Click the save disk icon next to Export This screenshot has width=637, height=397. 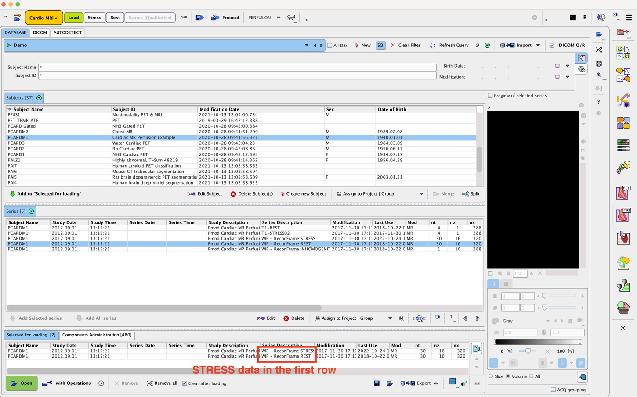coord(376,383)
